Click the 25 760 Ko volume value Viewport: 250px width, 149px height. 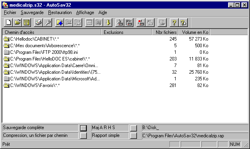click(x=198, y=72)
